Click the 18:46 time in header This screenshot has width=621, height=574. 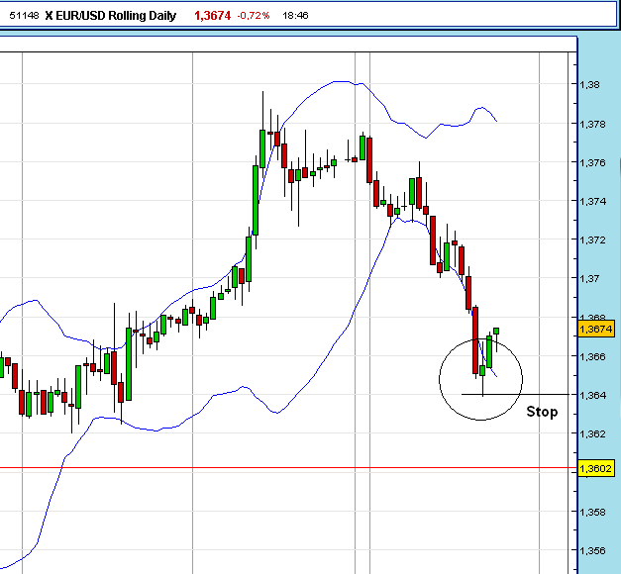[x=295, y=16]
